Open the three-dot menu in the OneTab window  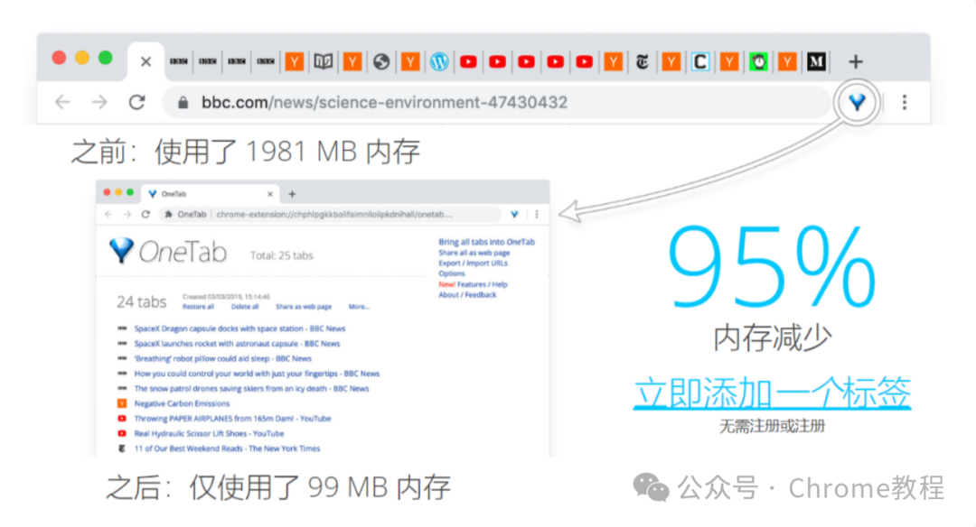point(537,215)
